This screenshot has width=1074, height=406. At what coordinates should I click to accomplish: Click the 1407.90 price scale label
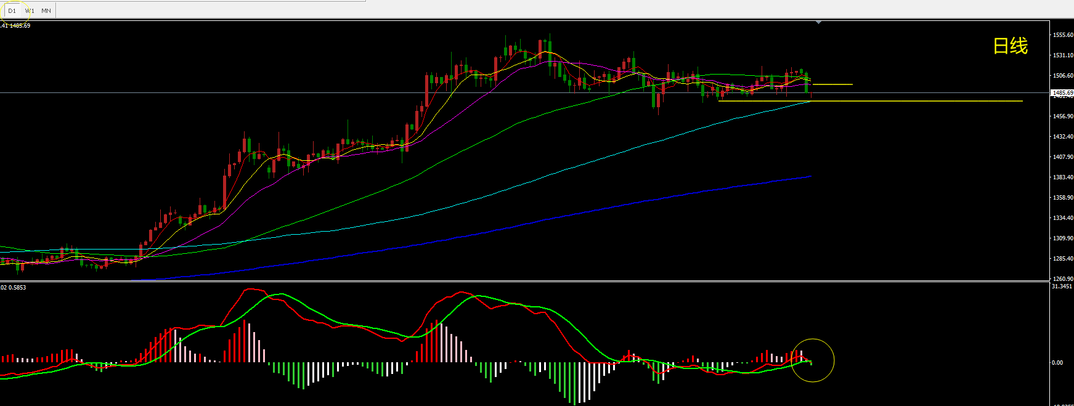point(1063,157)
